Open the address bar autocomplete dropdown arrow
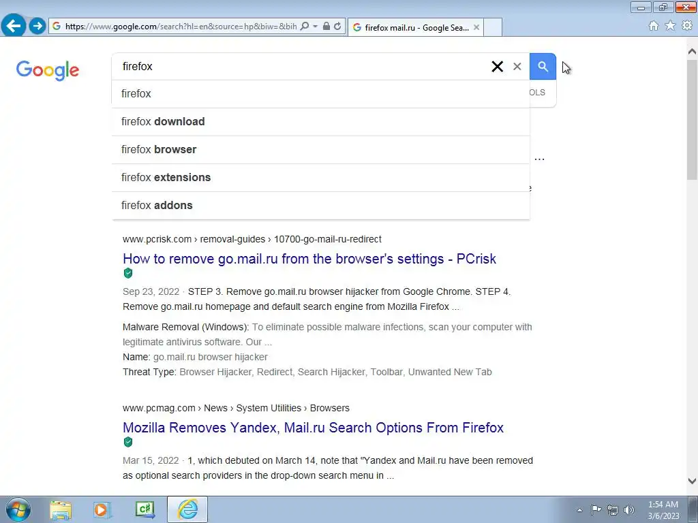Viewport: 698px width, 523px height. 315,27
